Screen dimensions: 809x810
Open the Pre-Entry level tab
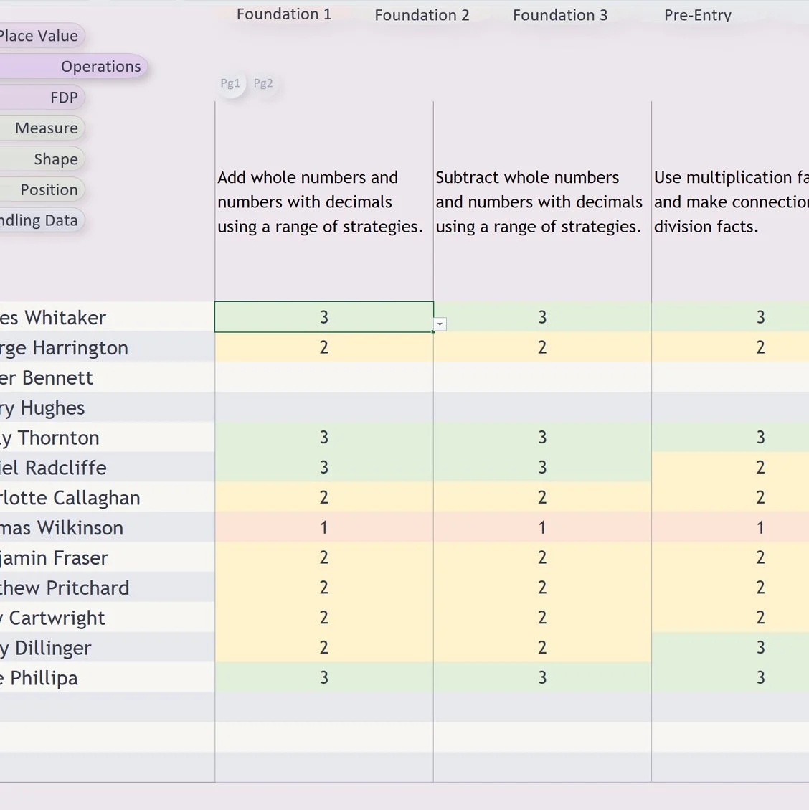(x=698, y=15)
